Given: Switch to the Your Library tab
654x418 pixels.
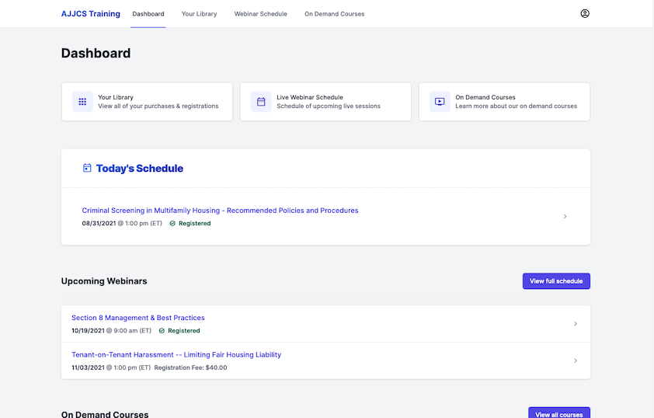Looking at the screenshot, I should [x=199, y=14].
